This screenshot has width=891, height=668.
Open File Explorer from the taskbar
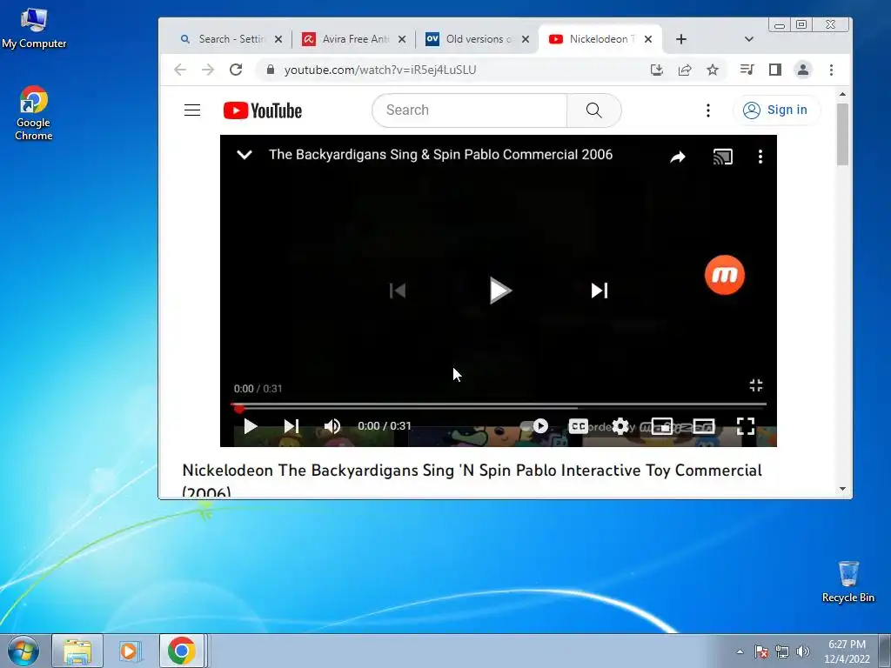tap(77, 651)
